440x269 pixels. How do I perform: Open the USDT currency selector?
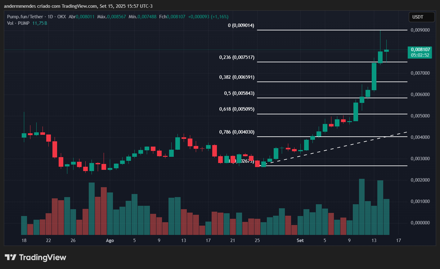pyautogui.click(x=421, y=17)
